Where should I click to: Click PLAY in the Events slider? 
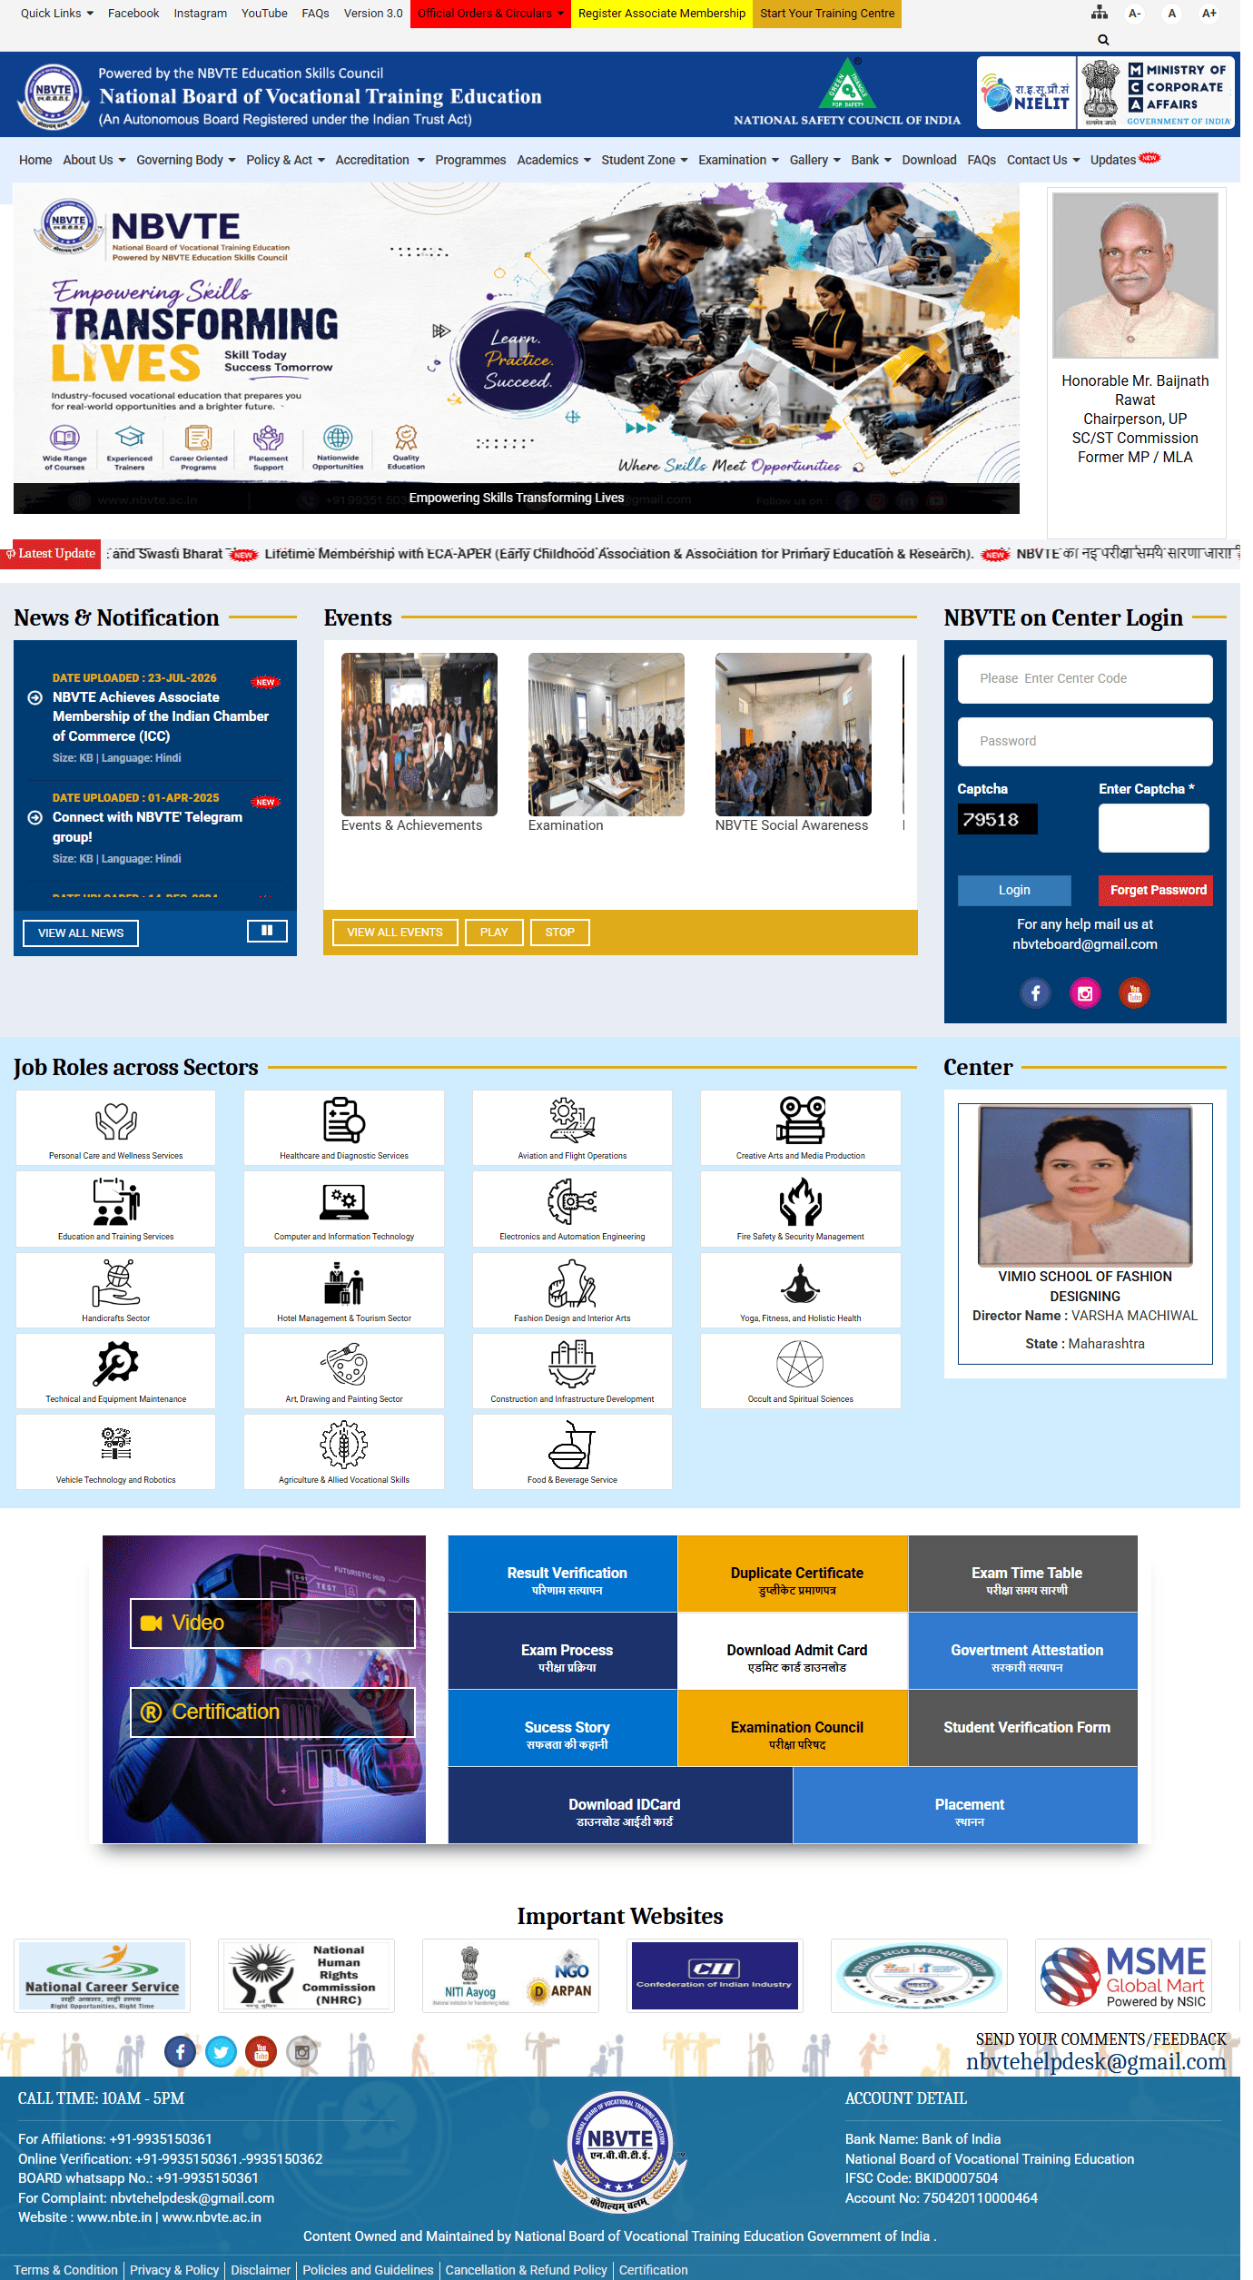(494, 932)
